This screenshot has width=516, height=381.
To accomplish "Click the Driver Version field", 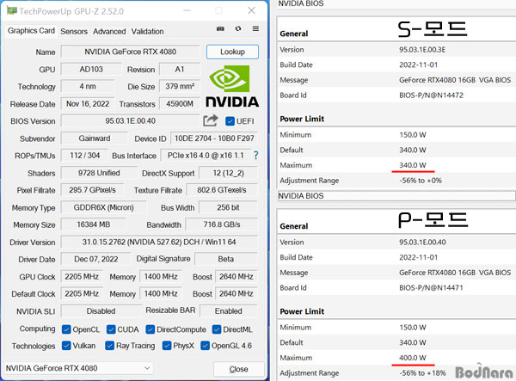I will tap(159, 243).
